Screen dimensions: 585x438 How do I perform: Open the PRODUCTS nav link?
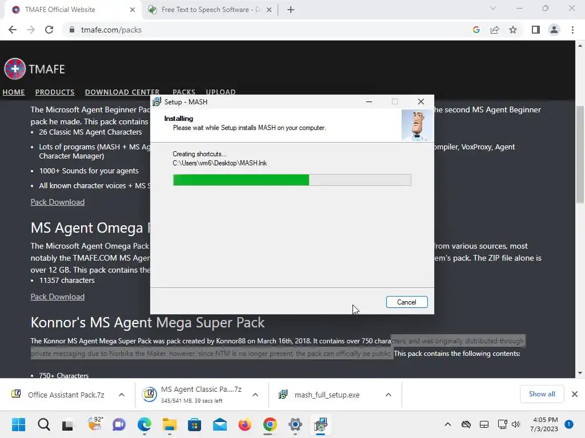point(55,92)
